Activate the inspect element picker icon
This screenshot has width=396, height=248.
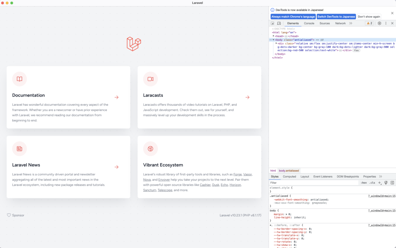(273, 23)
